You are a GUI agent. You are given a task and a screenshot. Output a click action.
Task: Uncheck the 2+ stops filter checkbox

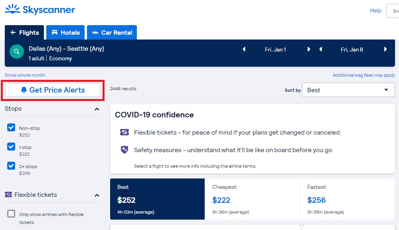pos(11,166)
